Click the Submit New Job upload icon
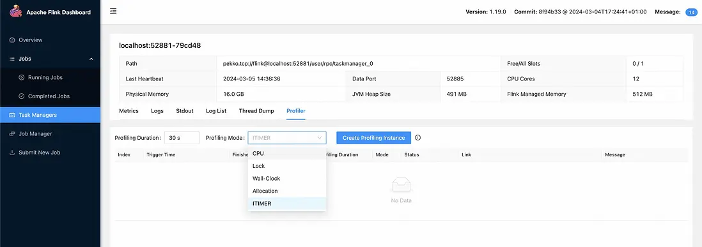702x247 pixels. [13, 153]
